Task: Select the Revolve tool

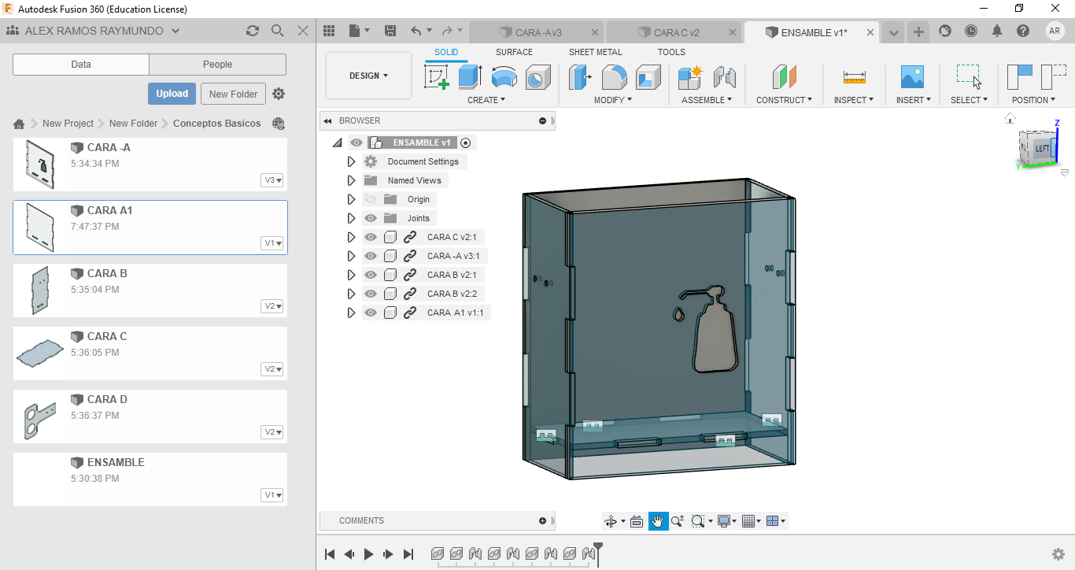Action: click(504, 77)
